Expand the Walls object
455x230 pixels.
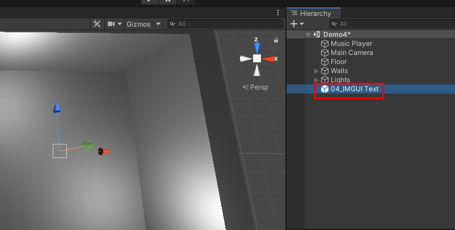(x=317, y=71)
